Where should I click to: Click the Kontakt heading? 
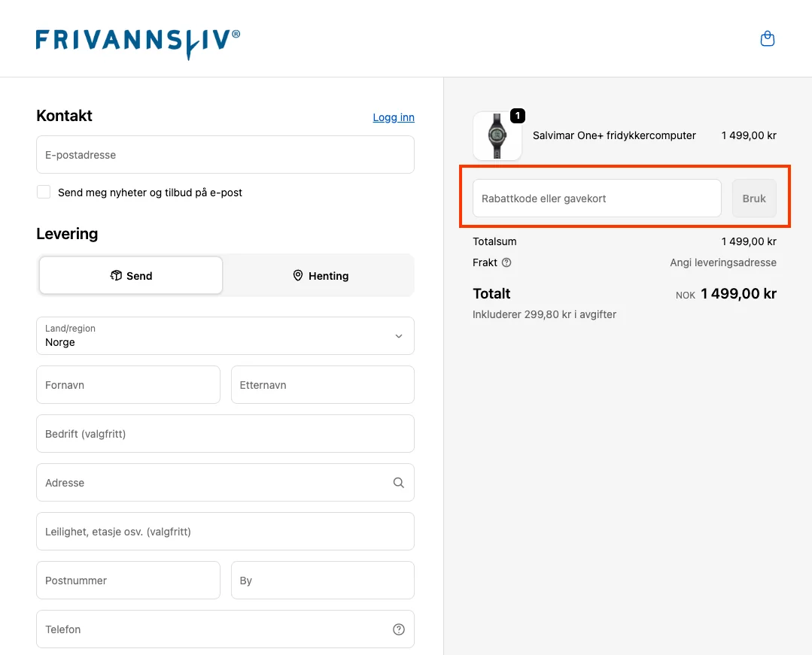[64, 116]
